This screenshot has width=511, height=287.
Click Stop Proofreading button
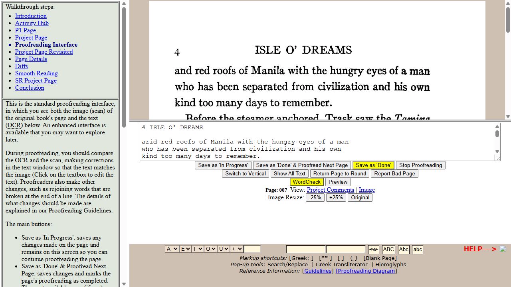(x=420, y=165)
